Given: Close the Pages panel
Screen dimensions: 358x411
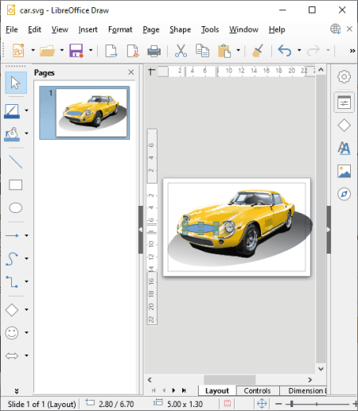Looking at the screenshot, I should point(131,72).
